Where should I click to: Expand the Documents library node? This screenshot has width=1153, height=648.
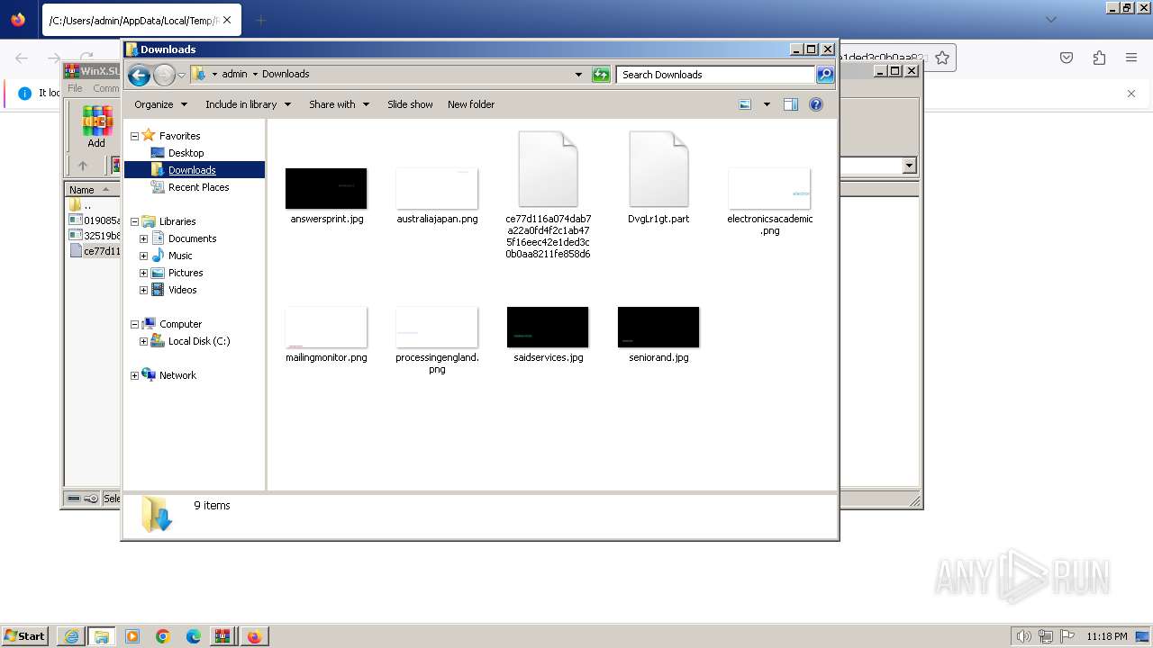pyautogui.click(x=143, y=238)
